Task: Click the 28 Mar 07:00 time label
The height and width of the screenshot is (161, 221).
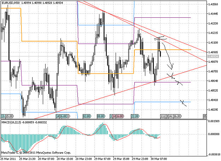Action: tap(46, 159)
